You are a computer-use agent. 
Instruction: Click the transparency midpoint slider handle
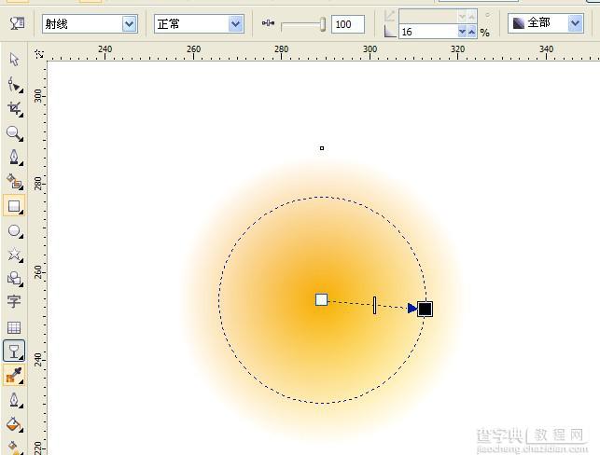pyautogui.click(x=323, y=24)
